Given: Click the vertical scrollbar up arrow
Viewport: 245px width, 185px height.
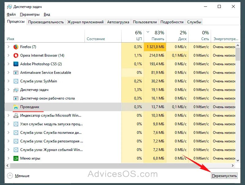Looking at the screenshot, I should click(x=238, y=45).
